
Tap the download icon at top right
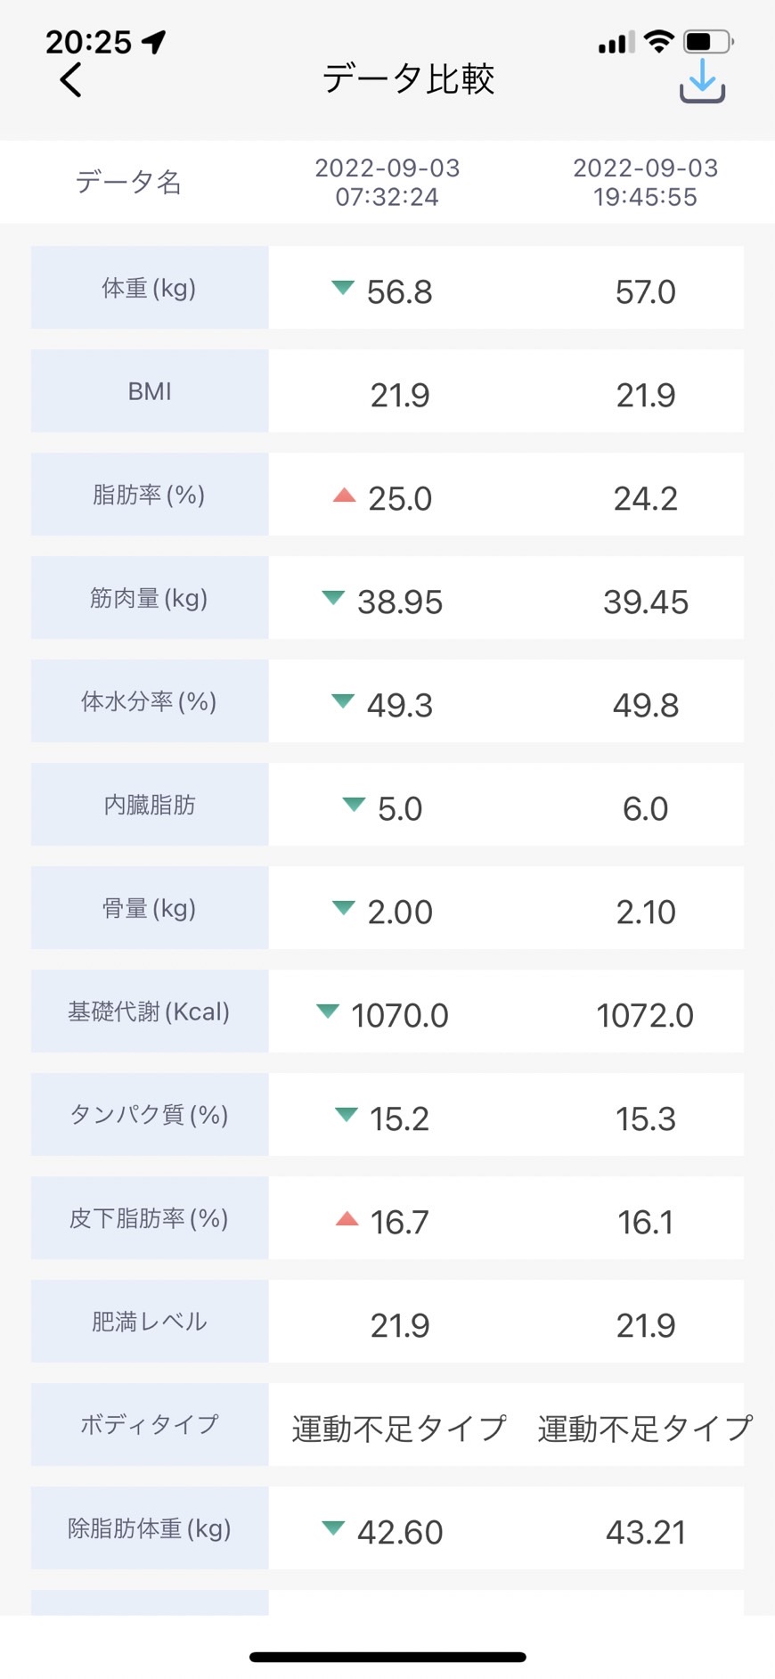click(x=702, y=81)
